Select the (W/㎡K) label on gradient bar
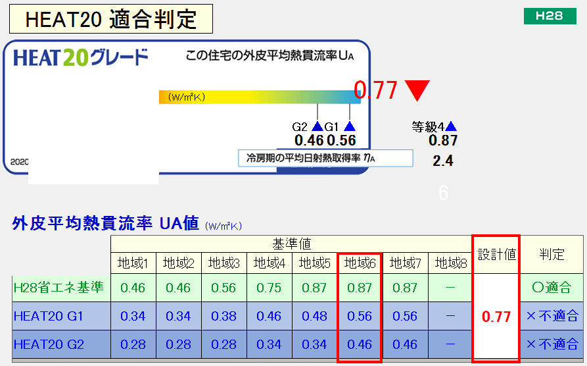 [x=187, y=97]
